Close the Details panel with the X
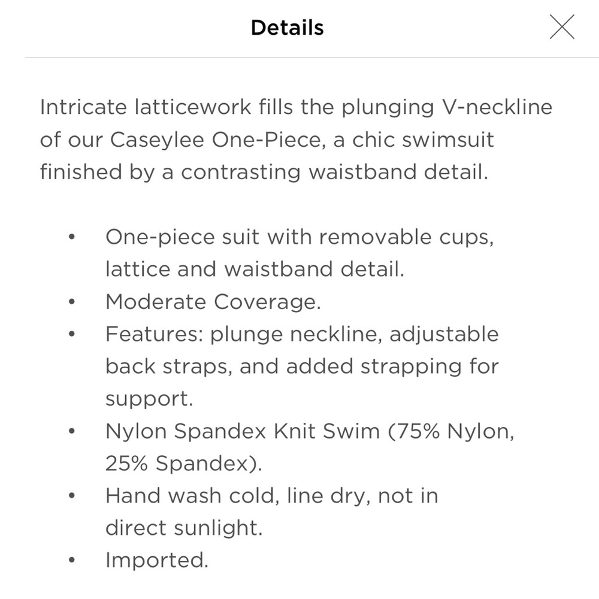This screenshot has width=599, height=599. coord(562,27)
